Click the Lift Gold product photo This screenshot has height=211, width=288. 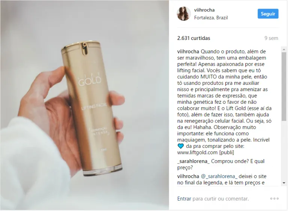[84, 105]
